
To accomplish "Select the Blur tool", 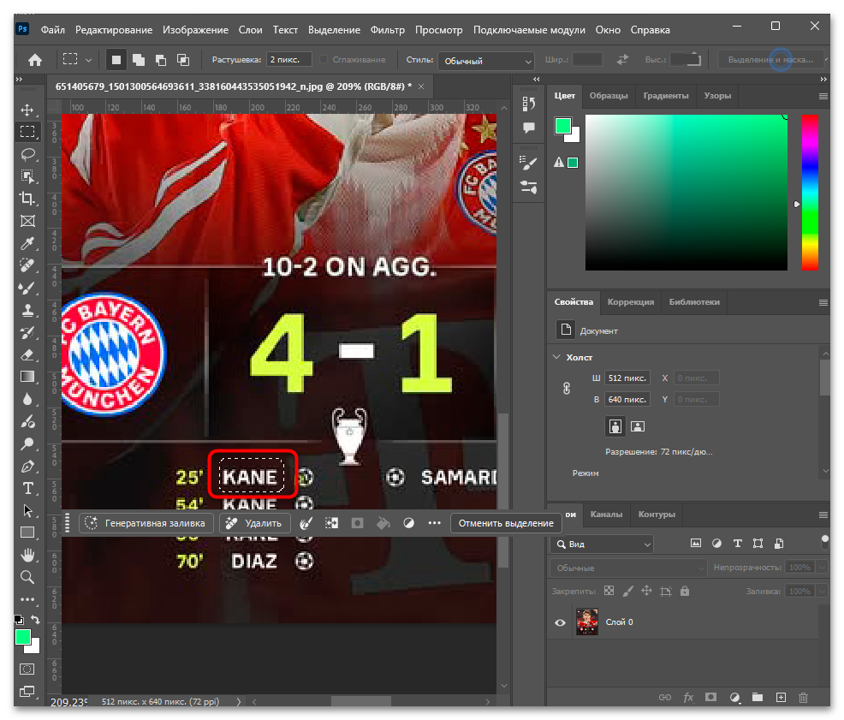I will click(x=27, y=400).
